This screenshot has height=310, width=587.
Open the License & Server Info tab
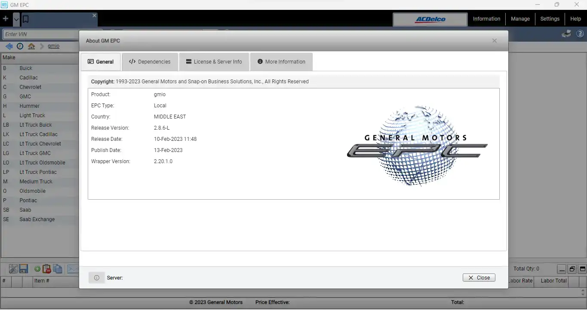(214, 62)
